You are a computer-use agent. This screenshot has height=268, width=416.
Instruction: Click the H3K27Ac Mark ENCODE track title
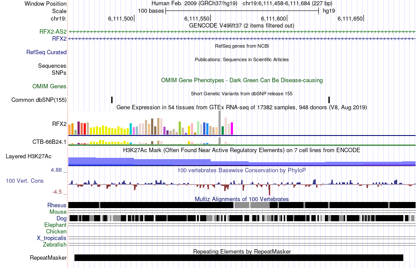pos(242,150)
